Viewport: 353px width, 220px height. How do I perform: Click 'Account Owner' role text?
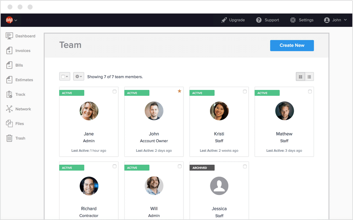pos(154,141)
